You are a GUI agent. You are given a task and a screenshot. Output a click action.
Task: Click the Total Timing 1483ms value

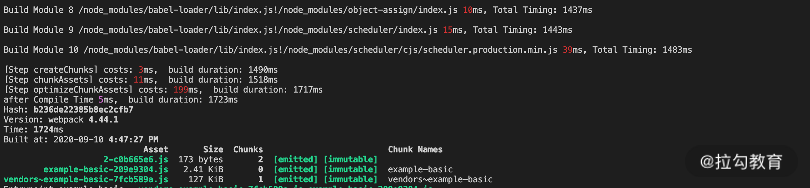pos(677,50)
